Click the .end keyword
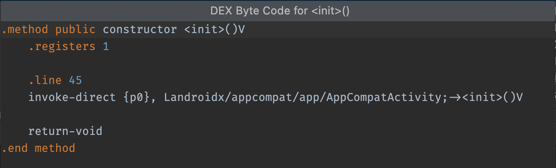The image size is (556, 168). (14, 148)
